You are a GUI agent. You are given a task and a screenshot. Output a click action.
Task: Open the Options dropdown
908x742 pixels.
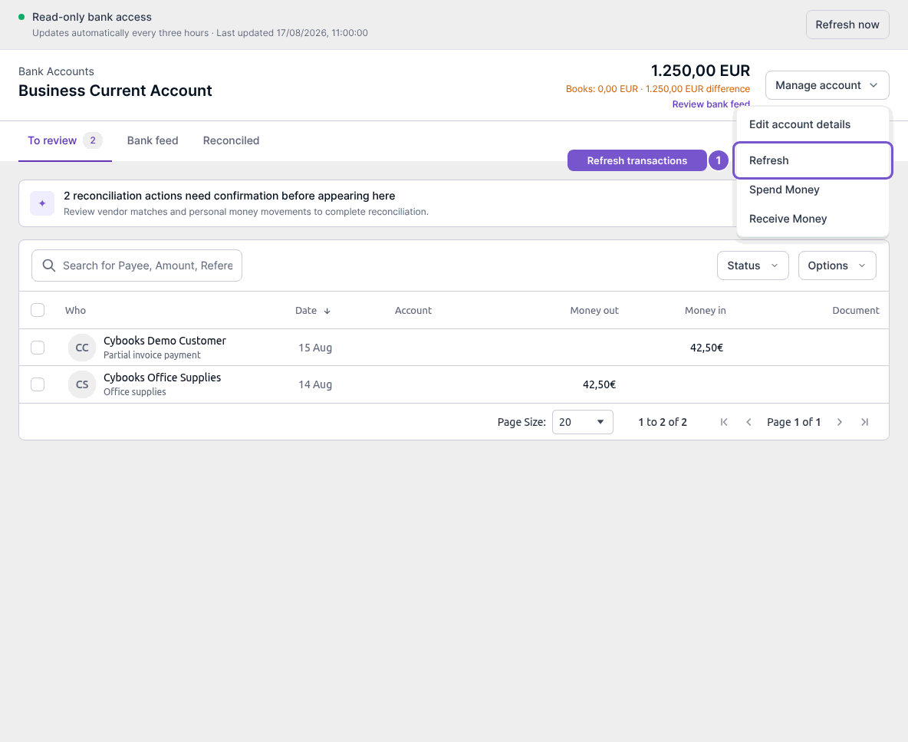click(x=837, y=265)
